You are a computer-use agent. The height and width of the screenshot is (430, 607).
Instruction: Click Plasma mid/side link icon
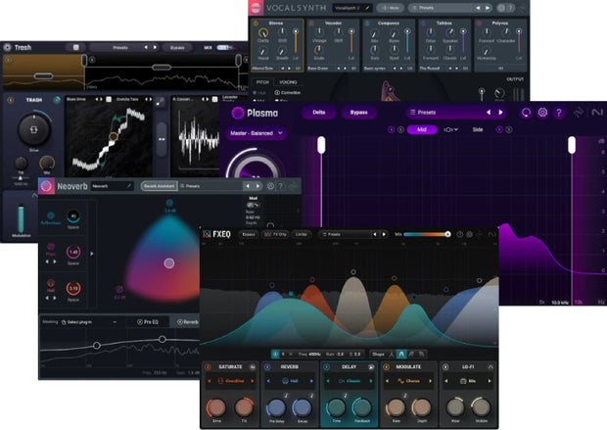pyautogui.click(x=450, y=129)
